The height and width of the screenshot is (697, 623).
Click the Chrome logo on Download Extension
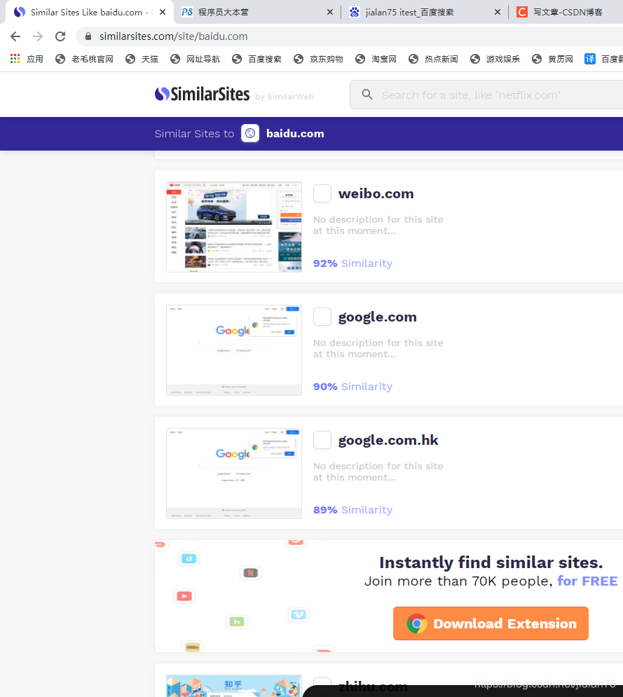(417, 623)
